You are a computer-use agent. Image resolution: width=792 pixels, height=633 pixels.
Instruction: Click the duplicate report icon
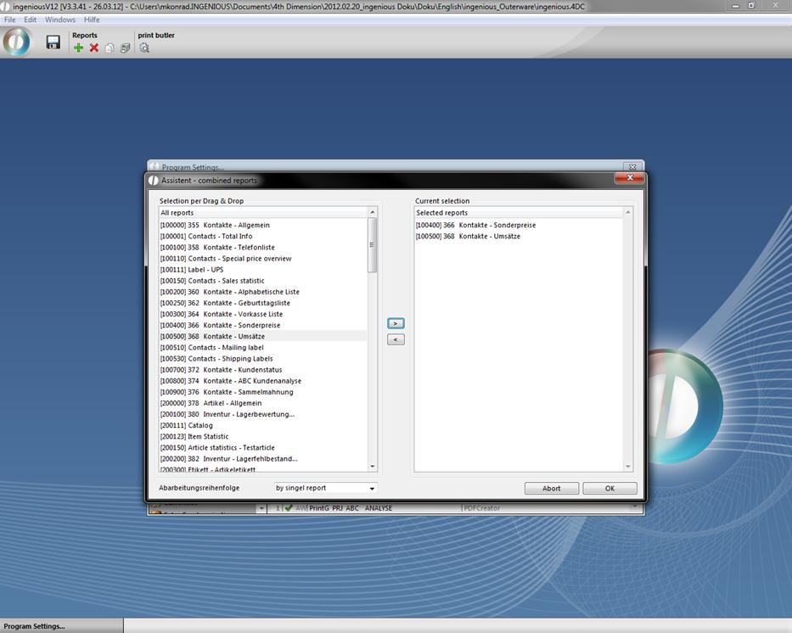coord(110,48)
